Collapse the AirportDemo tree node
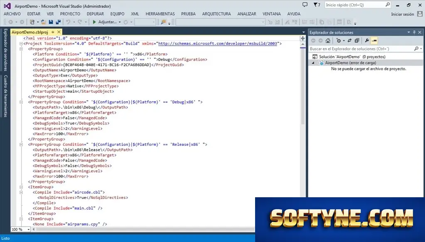 [313, 63]
